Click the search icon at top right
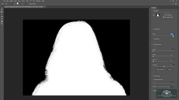 click(x=173, y=4)
